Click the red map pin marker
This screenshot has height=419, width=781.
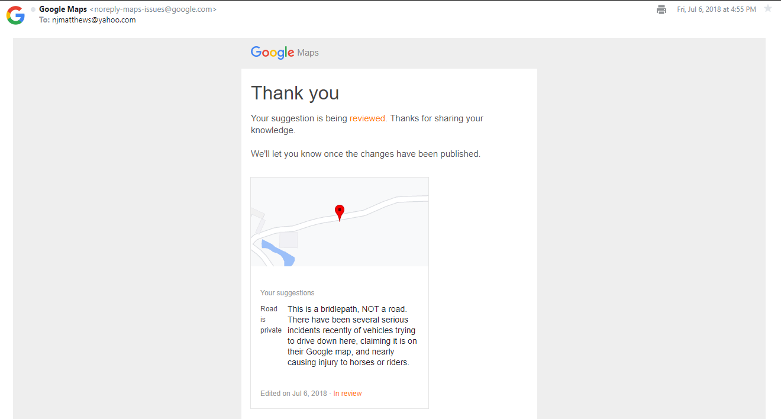click(340, 212)
